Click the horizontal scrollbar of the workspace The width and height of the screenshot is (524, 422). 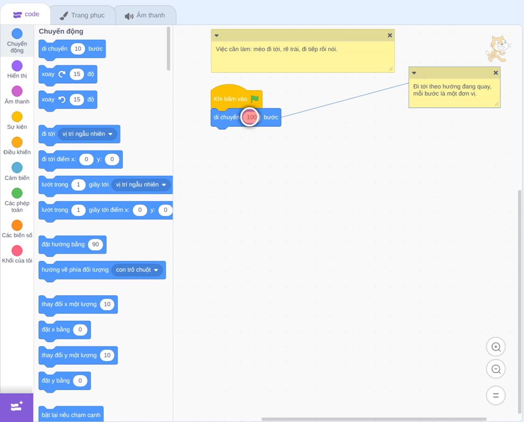click(374, 419)
